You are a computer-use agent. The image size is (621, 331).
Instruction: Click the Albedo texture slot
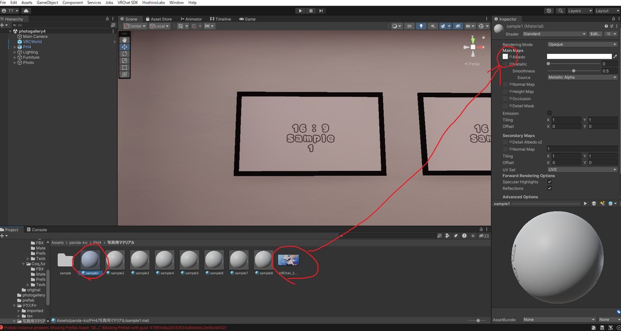505,56
